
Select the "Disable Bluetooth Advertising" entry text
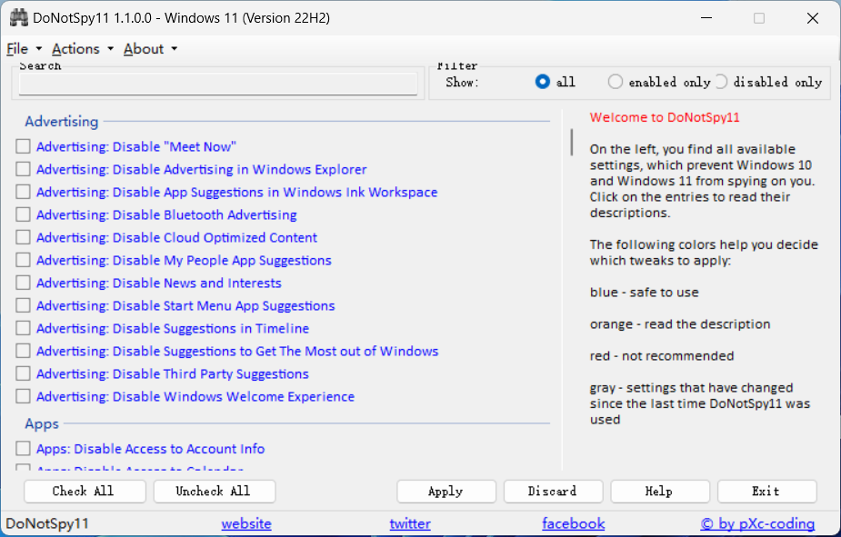point(166,215)
